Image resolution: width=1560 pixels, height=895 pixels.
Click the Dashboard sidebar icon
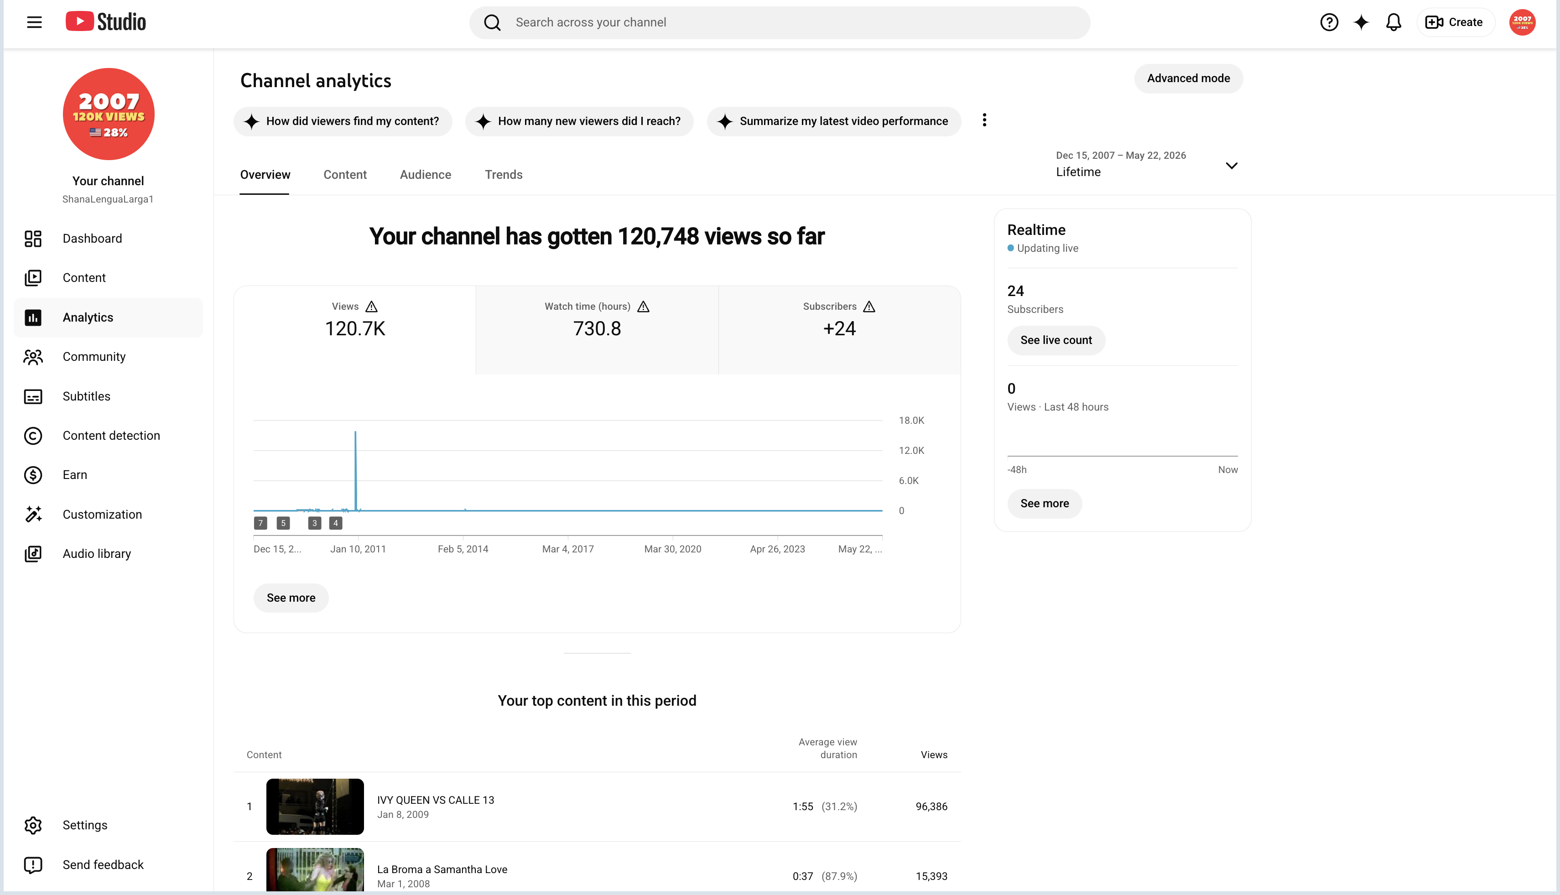click(33, 239)
